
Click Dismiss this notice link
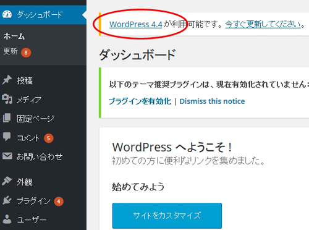[x=212, y=101]
